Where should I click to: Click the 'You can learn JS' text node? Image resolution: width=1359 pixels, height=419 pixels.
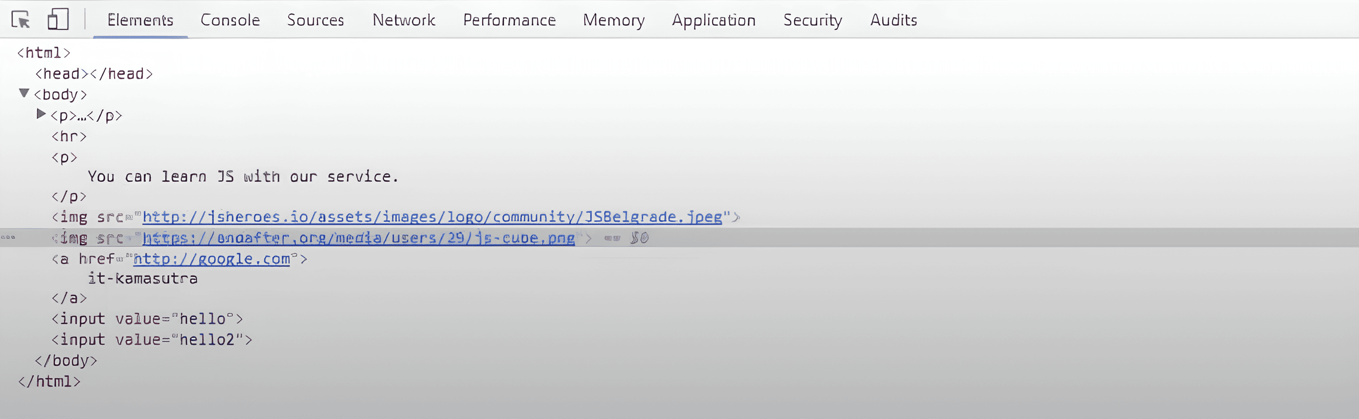(x=243, y=176)
